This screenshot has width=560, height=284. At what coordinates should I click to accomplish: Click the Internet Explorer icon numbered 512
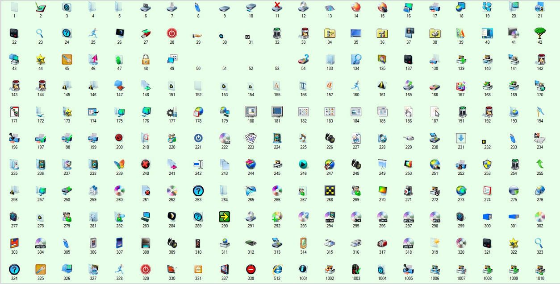277,270
